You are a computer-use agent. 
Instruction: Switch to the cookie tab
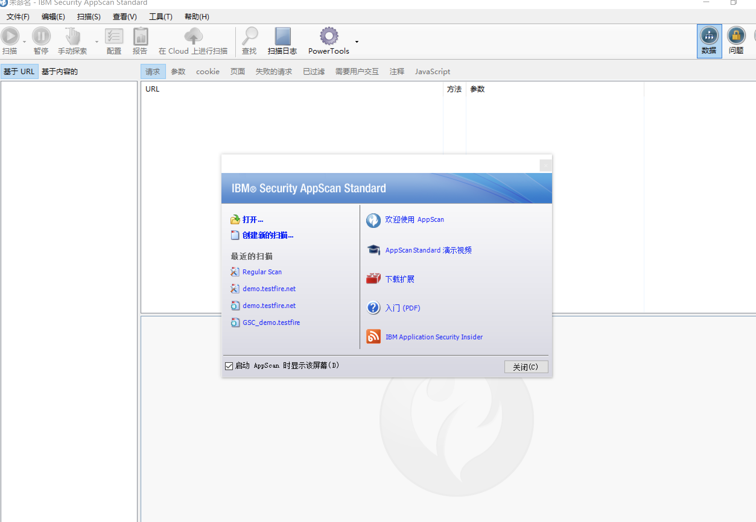(x=208, y=72)
